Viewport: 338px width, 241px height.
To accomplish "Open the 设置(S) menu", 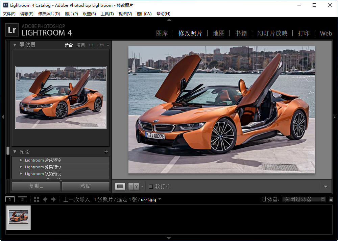I will point(89,14).
